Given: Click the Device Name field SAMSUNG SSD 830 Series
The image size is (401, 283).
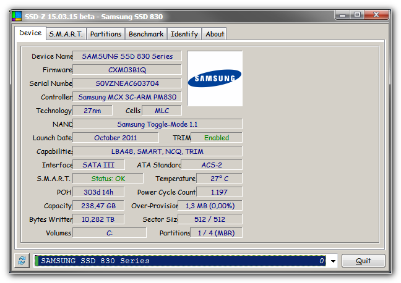Looking at the screenshot, I should pyautogui.click(x=127, y=56).
